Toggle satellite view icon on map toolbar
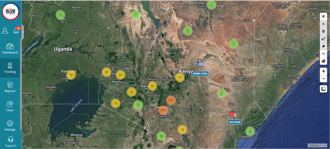 [323, 24]
